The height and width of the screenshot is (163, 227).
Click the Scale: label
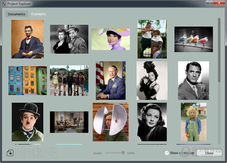98,153
